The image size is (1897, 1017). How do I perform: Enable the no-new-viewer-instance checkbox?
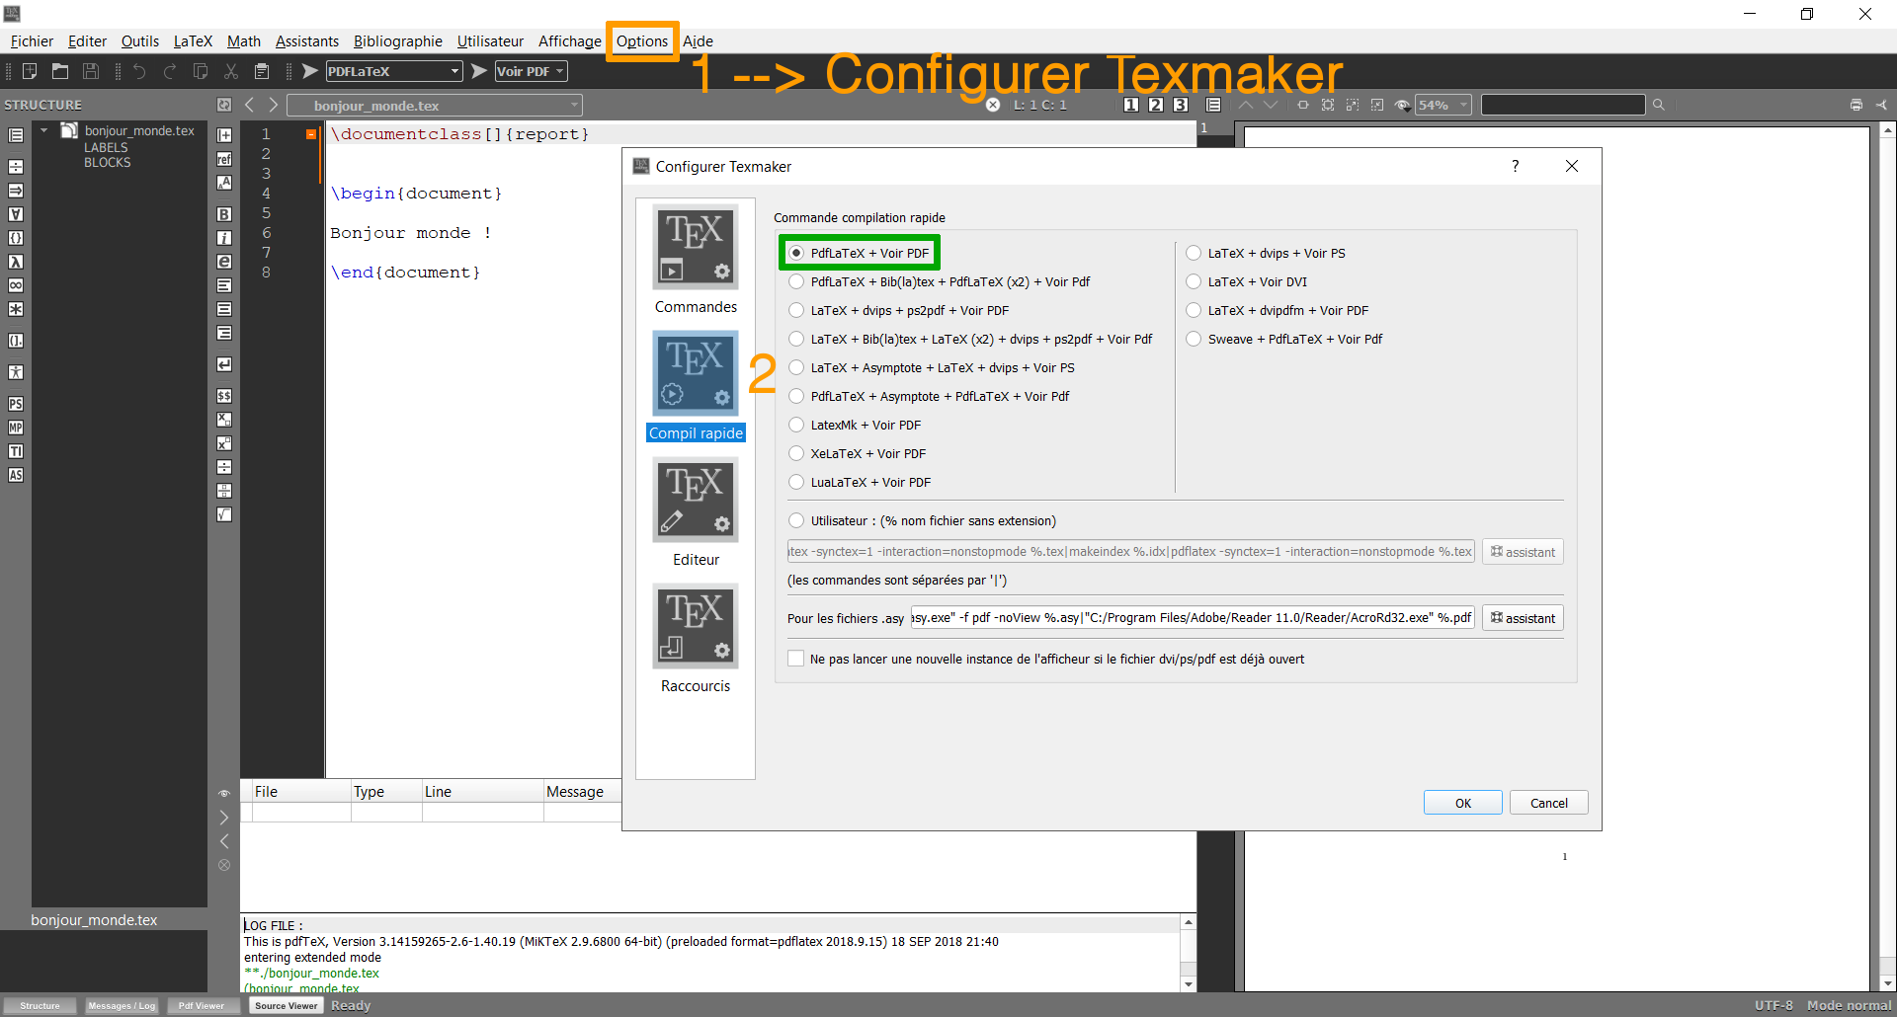pyautogui.click(x=796, y=659)
